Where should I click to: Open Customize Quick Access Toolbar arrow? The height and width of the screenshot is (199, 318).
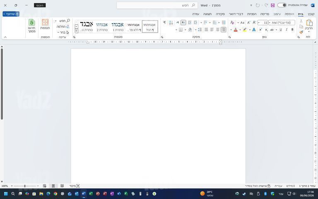[x=251, y=5]
